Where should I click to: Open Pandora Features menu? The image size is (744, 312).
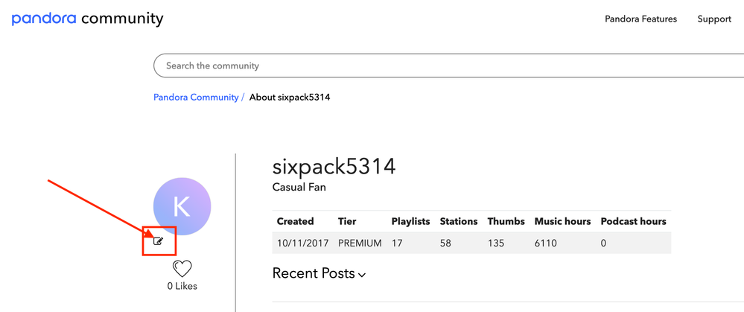[x=640, y=19]
